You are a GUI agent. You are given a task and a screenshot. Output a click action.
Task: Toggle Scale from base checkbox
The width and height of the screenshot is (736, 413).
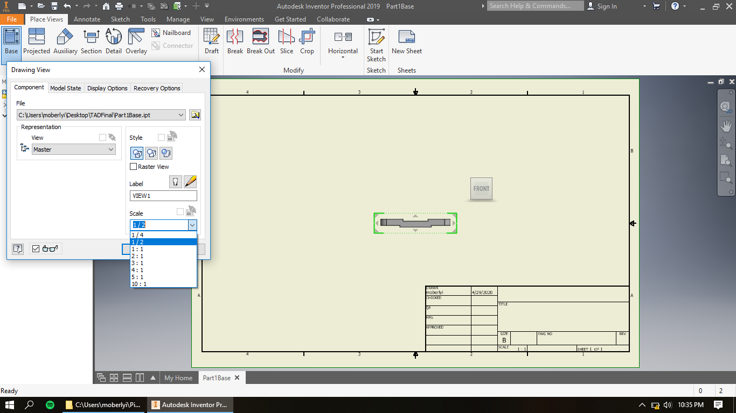pos(180,212)
